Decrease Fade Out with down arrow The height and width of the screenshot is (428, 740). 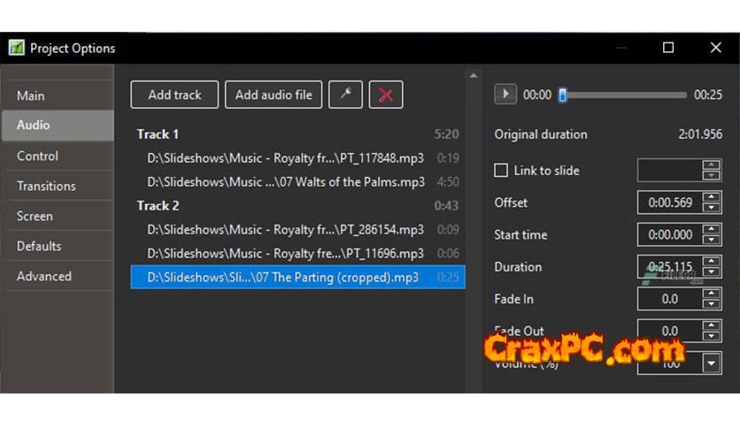point(711,336)
